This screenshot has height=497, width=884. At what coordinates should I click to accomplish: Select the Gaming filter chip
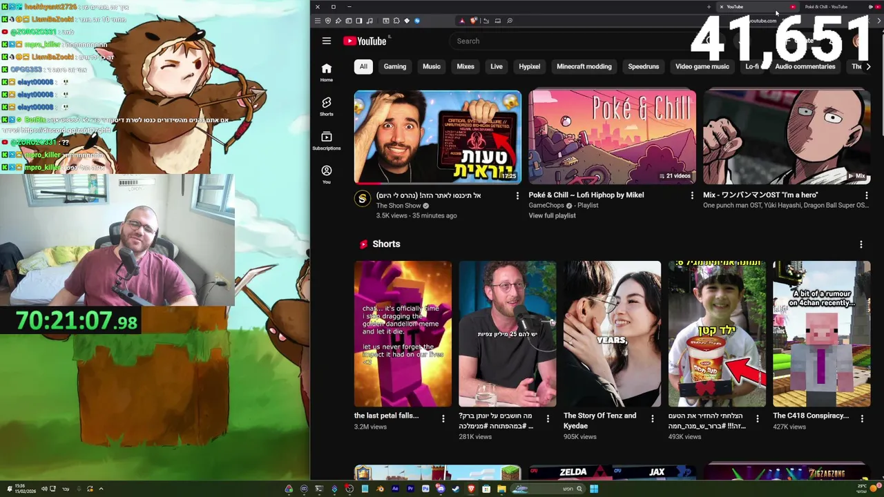pyautogui.click(x=395, y=66)
